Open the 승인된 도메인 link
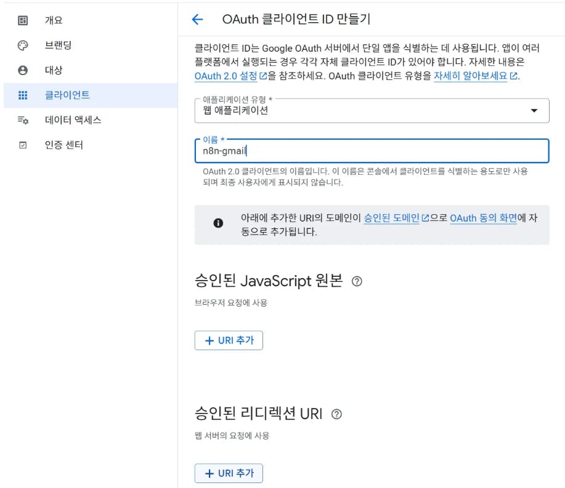The width and height of the screenshot is (565, 488). point(391,218)
